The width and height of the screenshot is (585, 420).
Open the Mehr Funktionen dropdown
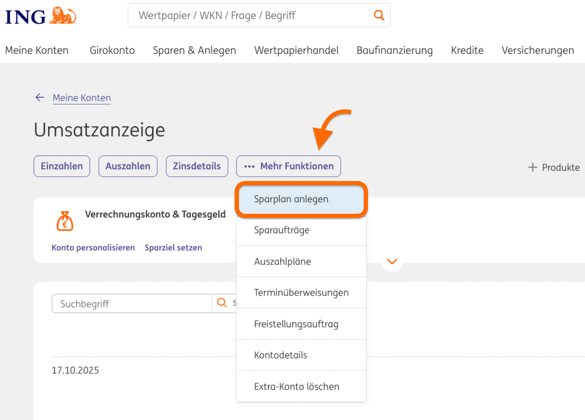pos(289,166)
